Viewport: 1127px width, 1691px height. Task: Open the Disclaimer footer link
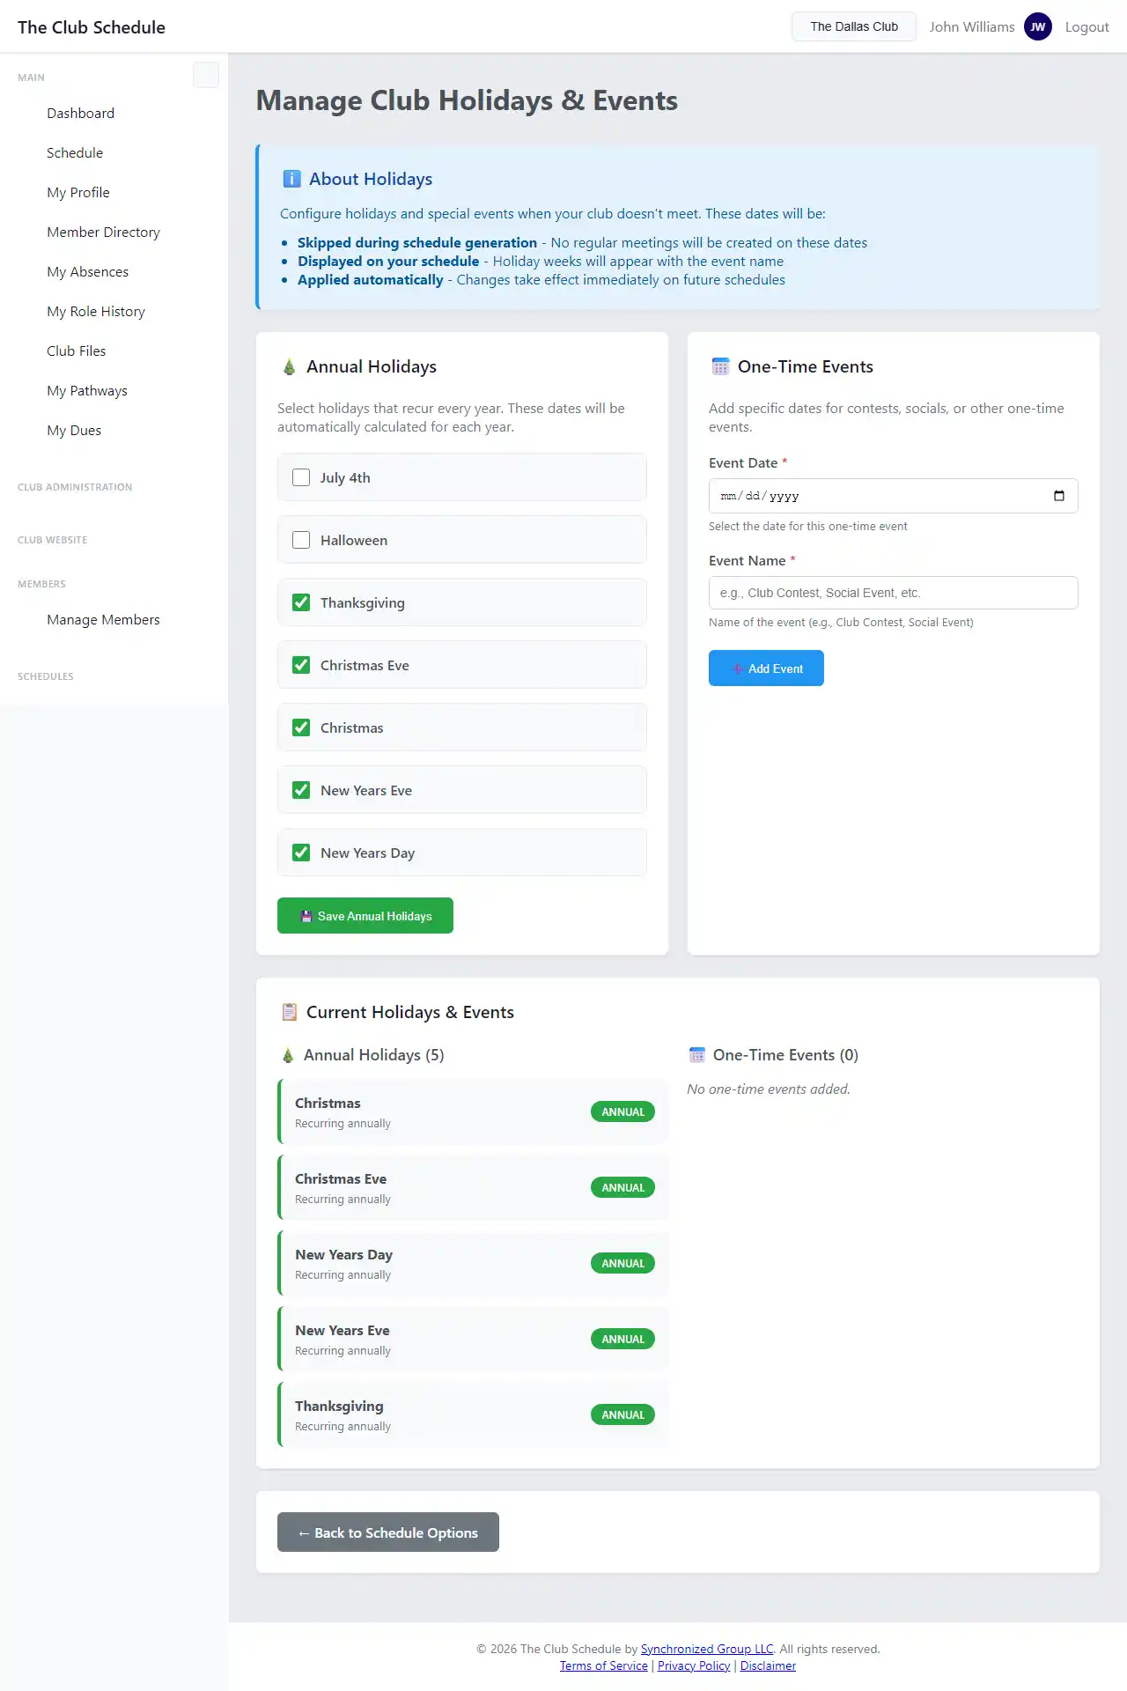(768, 1665)
